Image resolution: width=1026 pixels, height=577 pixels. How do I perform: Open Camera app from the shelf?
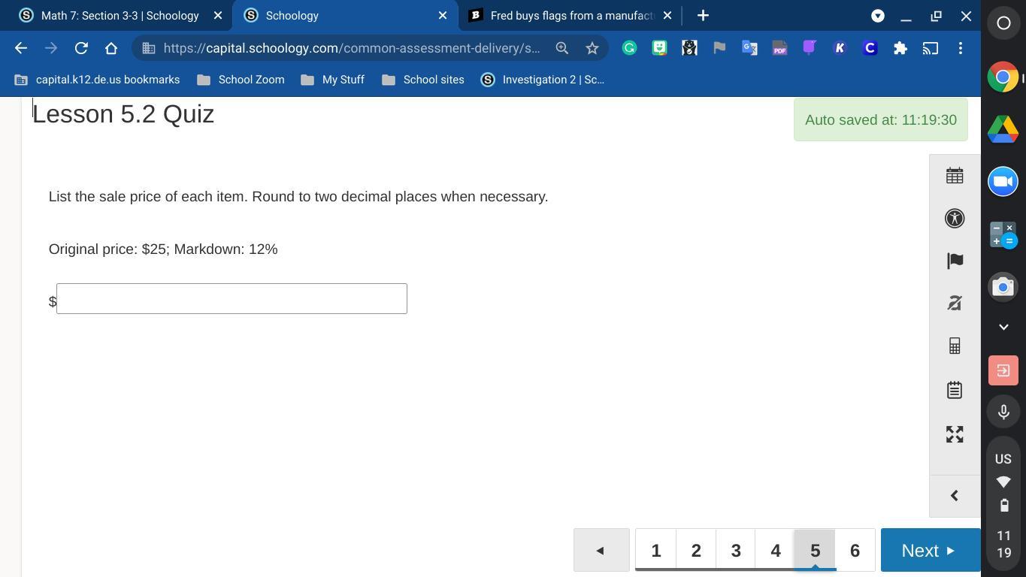(1003, 287)
